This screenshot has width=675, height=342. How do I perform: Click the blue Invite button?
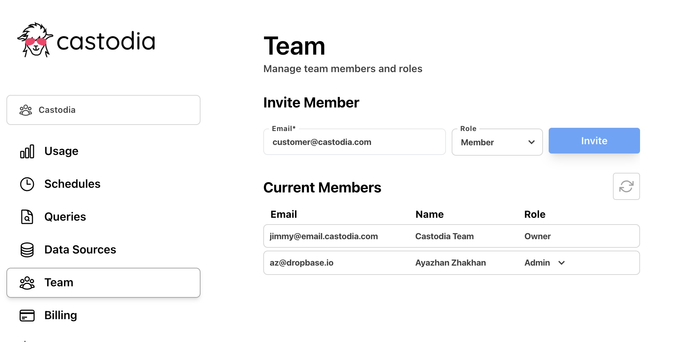click(594, 141)
